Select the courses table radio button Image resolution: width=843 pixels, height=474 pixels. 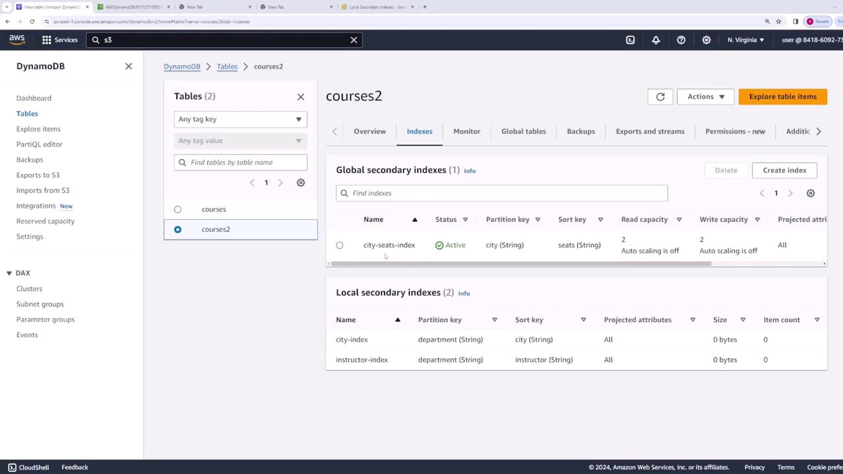178,209
